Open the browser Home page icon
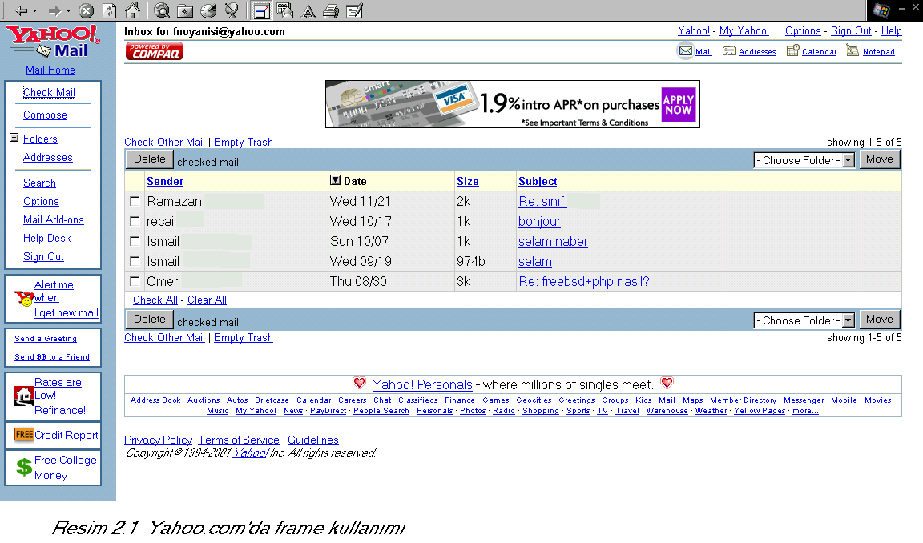Image resolution: width=923 pixels, height=543 pixels. point(132,10)
